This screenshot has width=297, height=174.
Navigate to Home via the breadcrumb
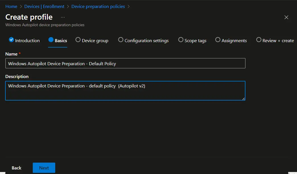11,6
